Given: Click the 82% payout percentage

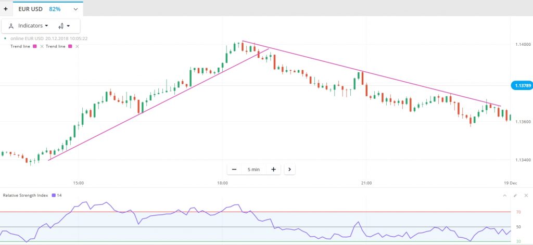Looking at the screenshot, I should tap(55, 9).
